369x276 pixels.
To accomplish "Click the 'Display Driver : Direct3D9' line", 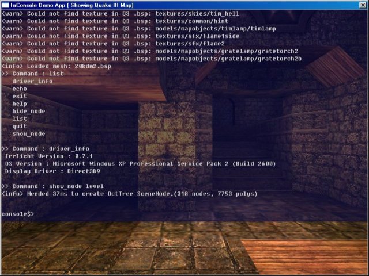I will (x=52, y=171).
